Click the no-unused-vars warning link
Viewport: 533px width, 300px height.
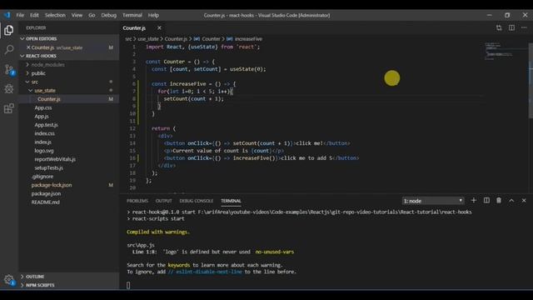click(275, 252)
